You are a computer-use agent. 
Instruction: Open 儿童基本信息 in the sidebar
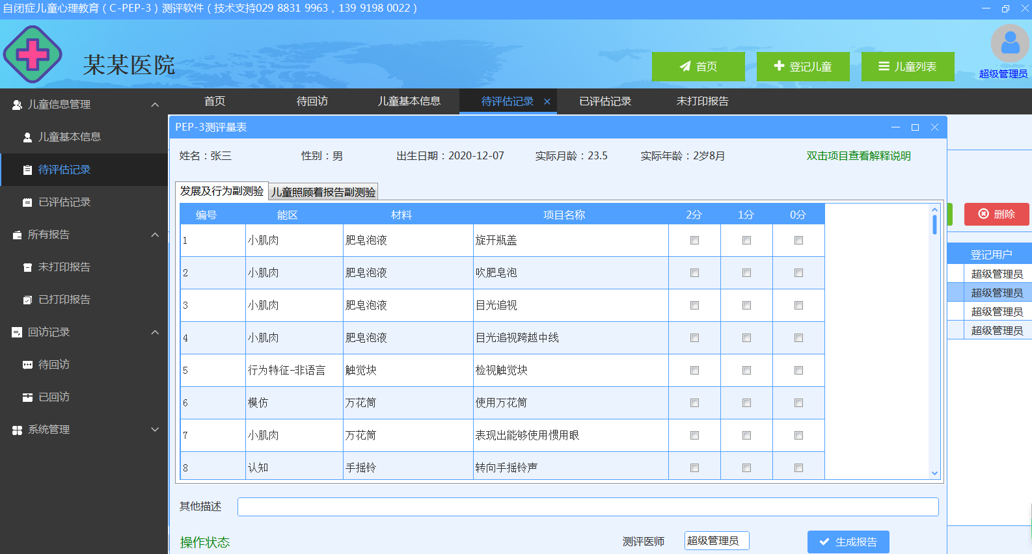tap(69, 137)
